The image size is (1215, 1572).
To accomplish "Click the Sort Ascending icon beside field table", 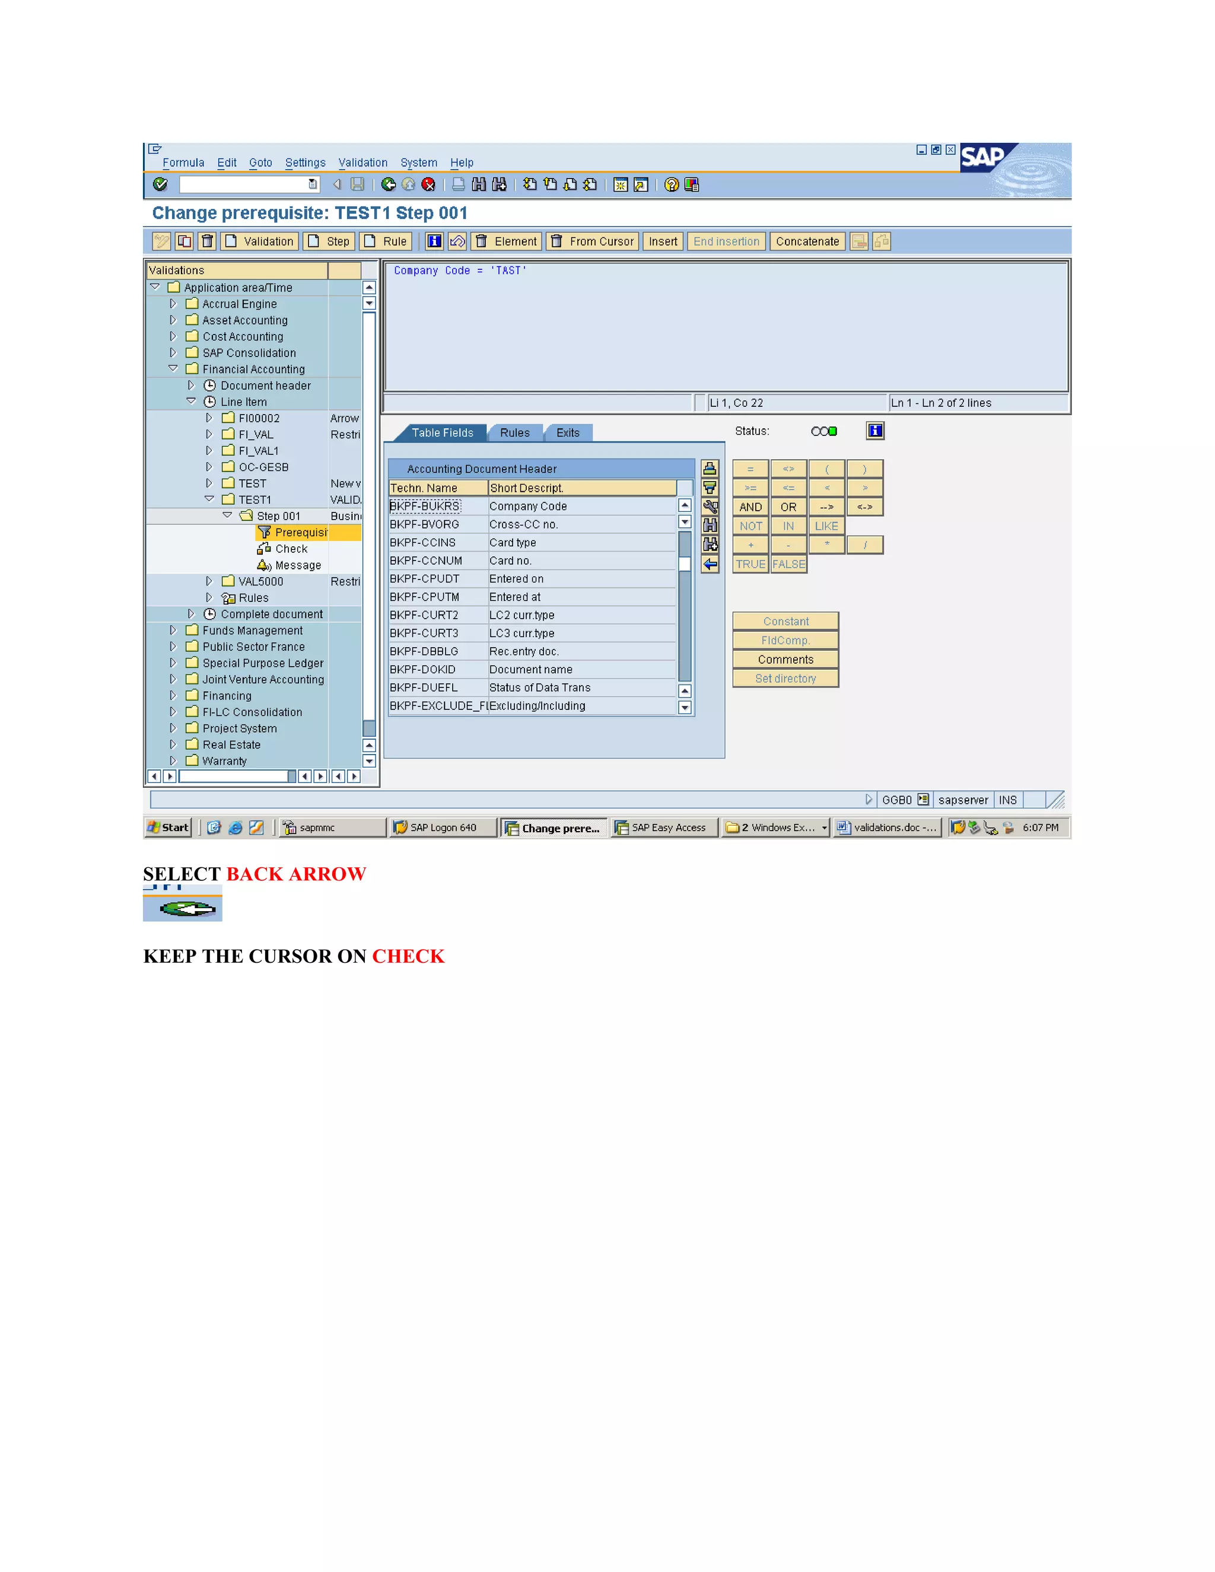I will (x=710, y=469).
